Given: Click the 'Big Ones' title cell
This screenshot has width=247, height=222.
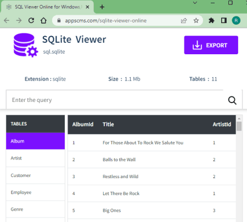Looking at the screenshot, I should [x=111, y=210].
